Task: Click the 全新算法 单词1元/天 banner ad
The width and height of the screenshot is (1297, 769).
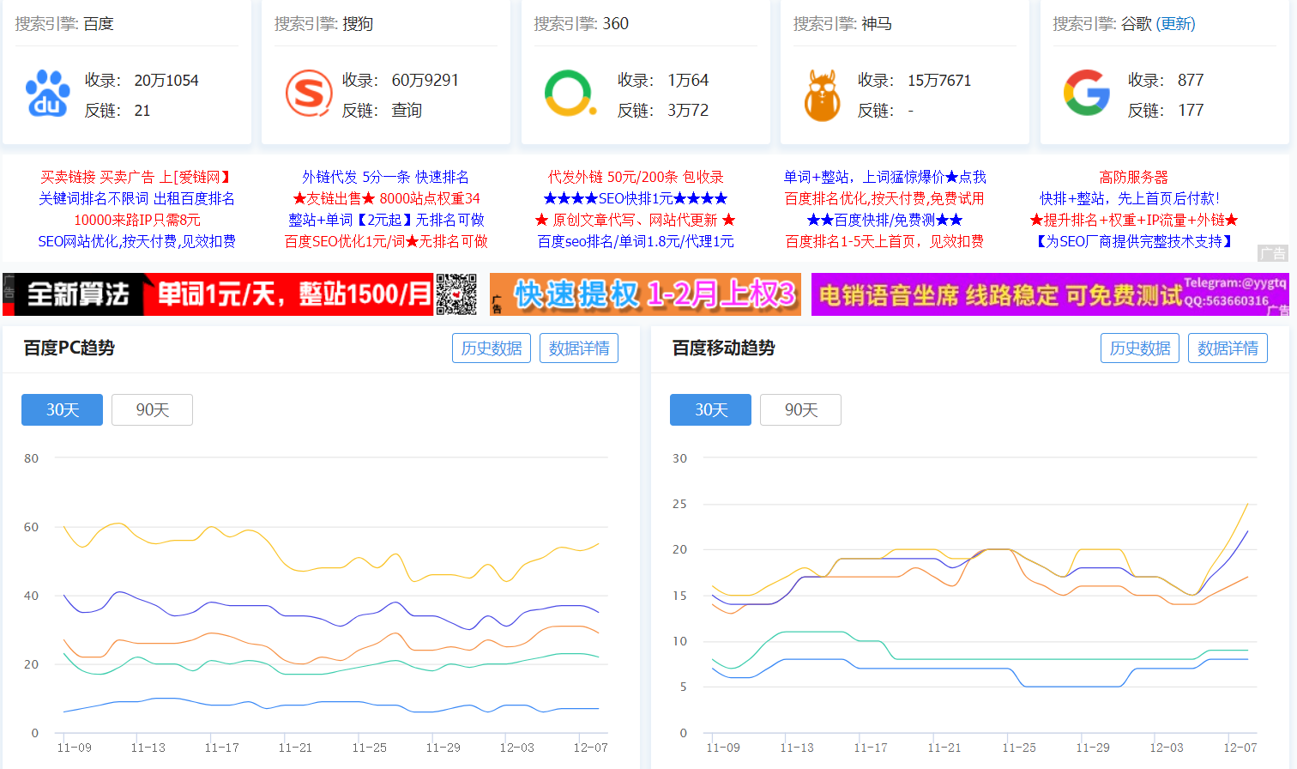Action: 241,294
